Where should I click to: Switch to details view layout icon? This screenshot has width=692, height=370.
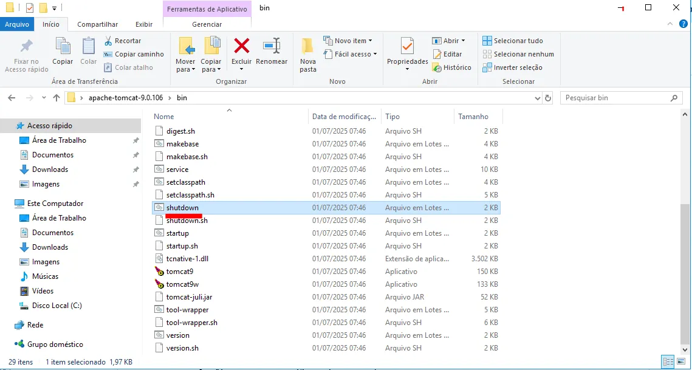point(668,361)
